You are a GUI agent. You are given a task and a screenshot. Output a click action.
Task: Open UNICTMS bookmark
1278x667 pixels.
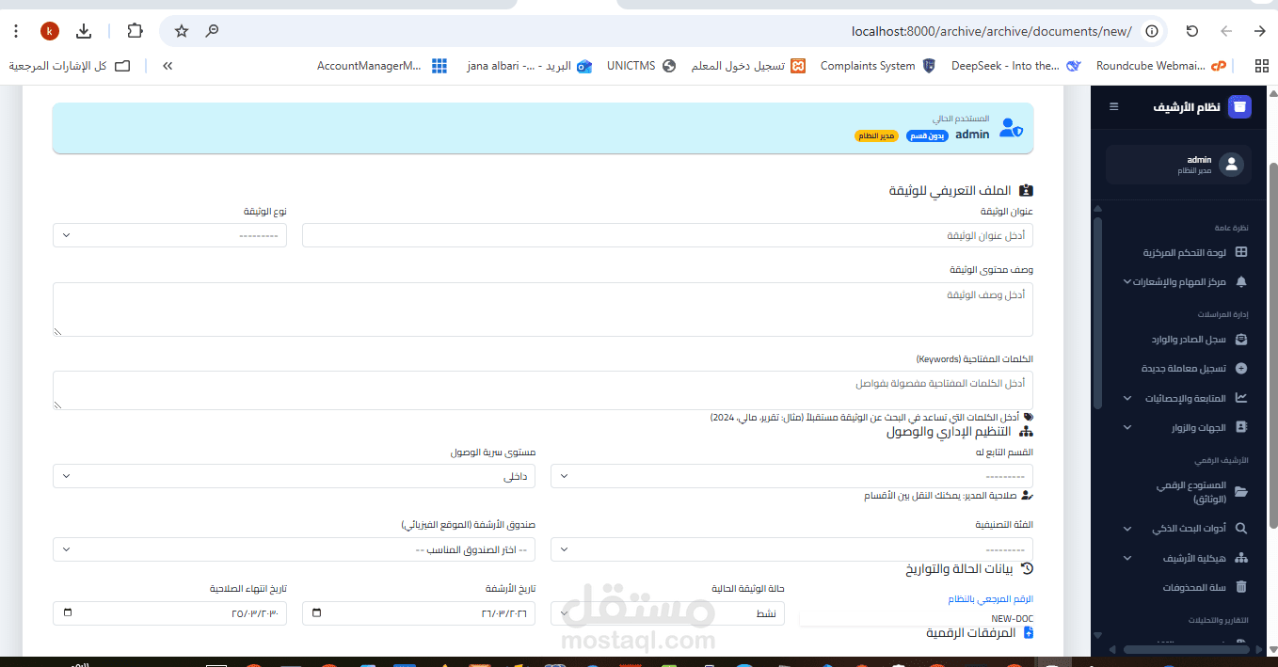tap(642, 66)
